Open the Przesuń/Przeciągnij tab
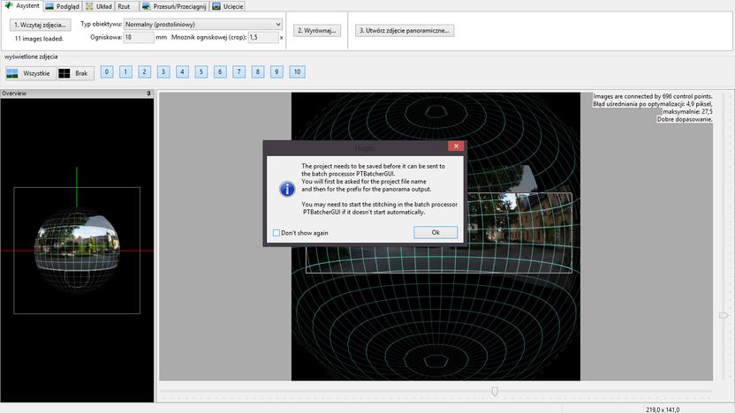The height and width of the screenshot is (413, 735). (174, 6)
